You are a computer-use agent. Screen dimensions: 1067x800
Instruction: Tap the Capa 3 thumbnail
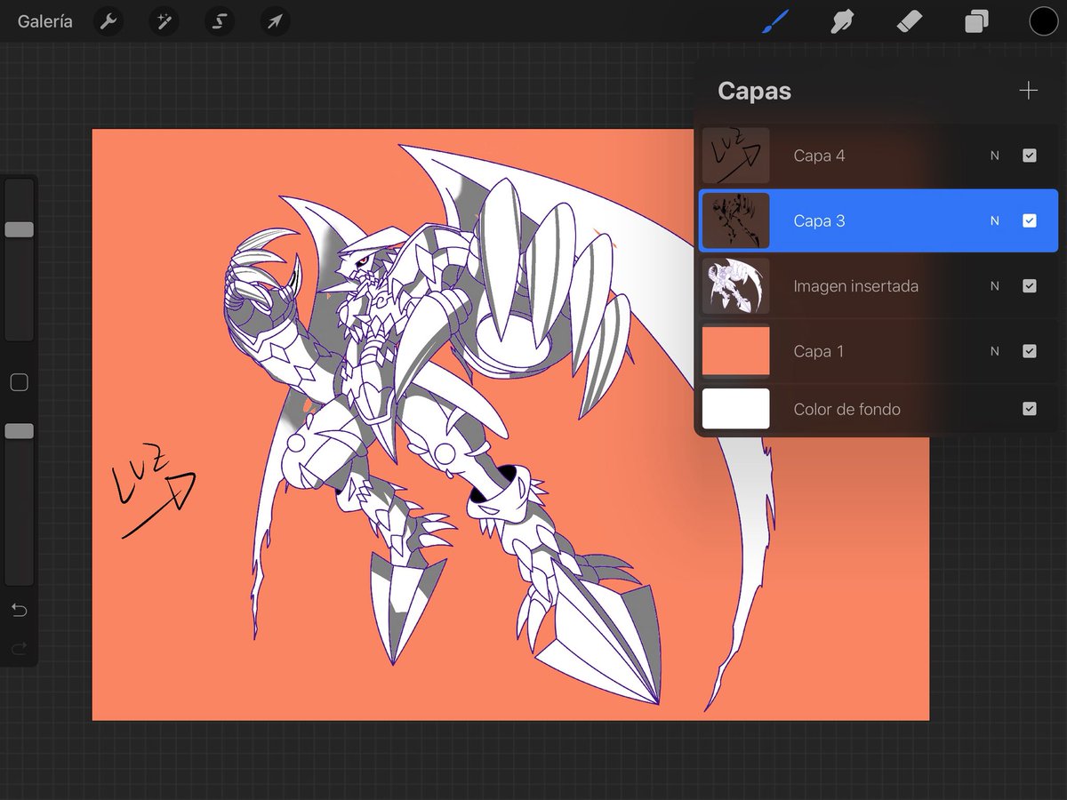coord(736,220)
